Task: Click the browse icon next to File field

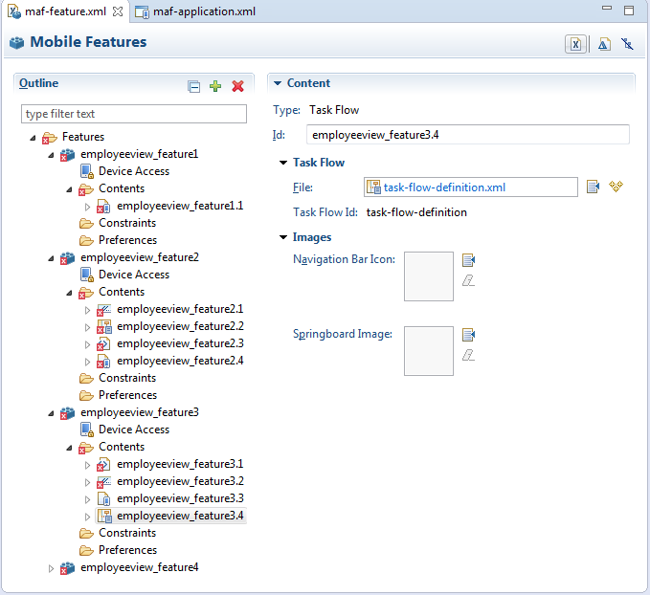Action: click(593, 187)
